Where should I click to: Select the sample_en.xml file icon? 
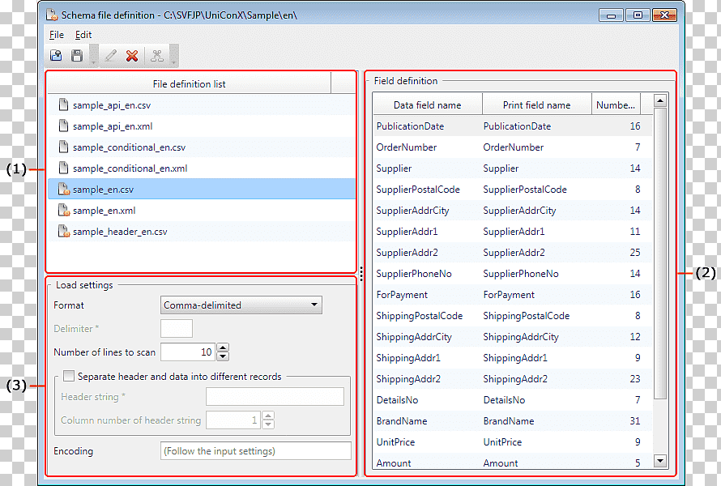[63, 210]
